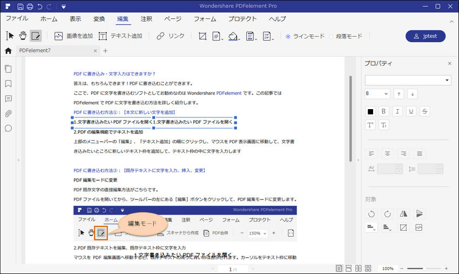Rotate object counterclockwise
The width and height of the screenshot is (459, 274).
point(372,213)
